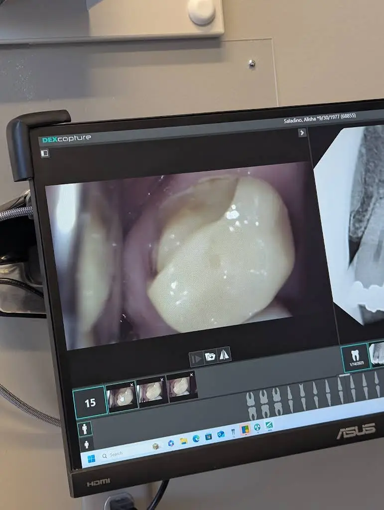384x510 pixels.
Task: Open Outlook from the taskbar
Action: pyautogui.click(x=221, y=434)
